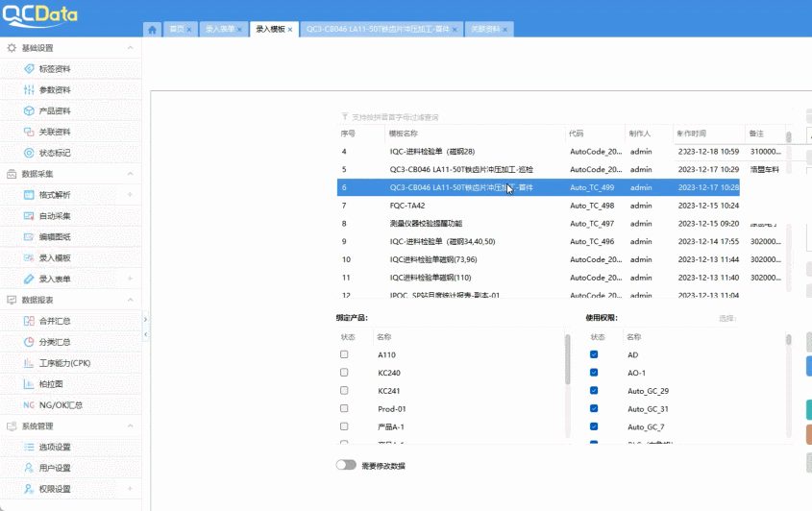The image size is (812, 511).
Task: Check the A110 product checkbox
Action: click(344, 355)
